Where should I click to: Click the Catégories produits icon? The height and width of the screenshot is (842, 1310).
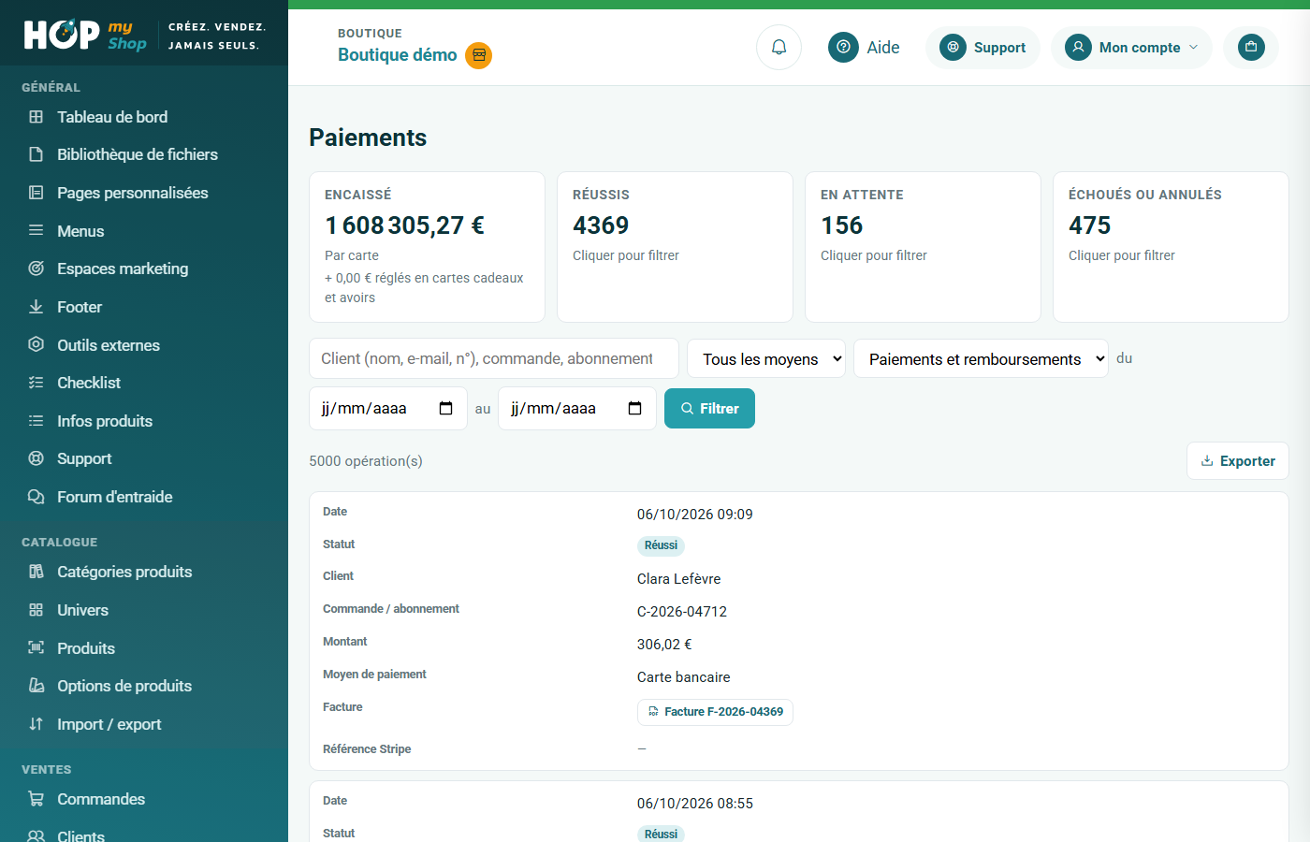click(36, 572)
